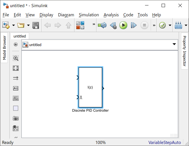189x146 pixels.
Task: Toggle Sample Time Display arrows icon
Action: coord(16,78)
